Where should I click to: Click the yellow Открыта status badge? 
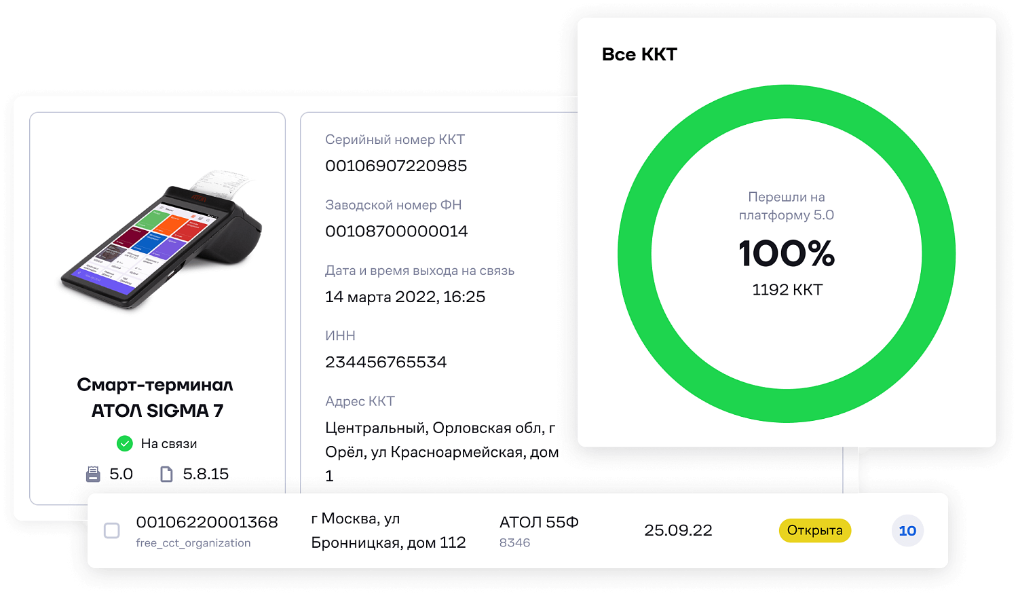point(814,530)
